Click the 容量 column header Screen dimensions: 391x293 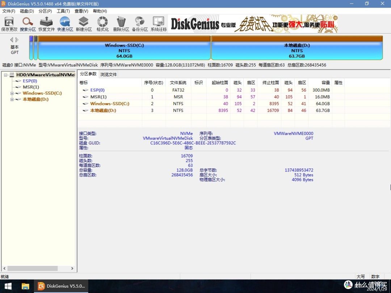coord(320,83)
